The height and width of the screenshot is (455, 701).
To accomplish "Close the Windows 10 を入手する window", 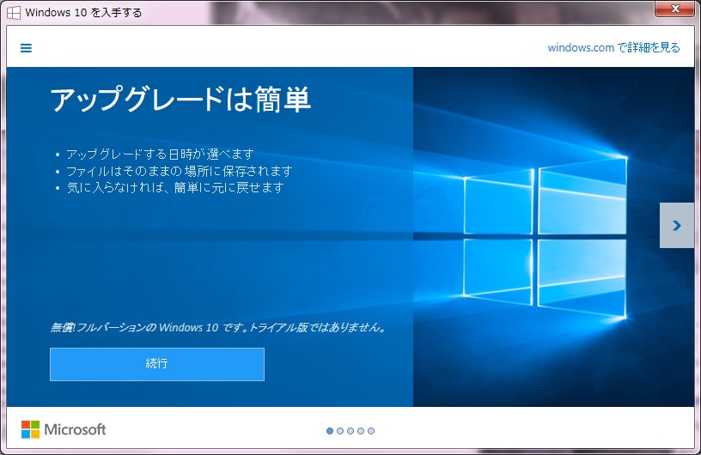I will 675,9.
